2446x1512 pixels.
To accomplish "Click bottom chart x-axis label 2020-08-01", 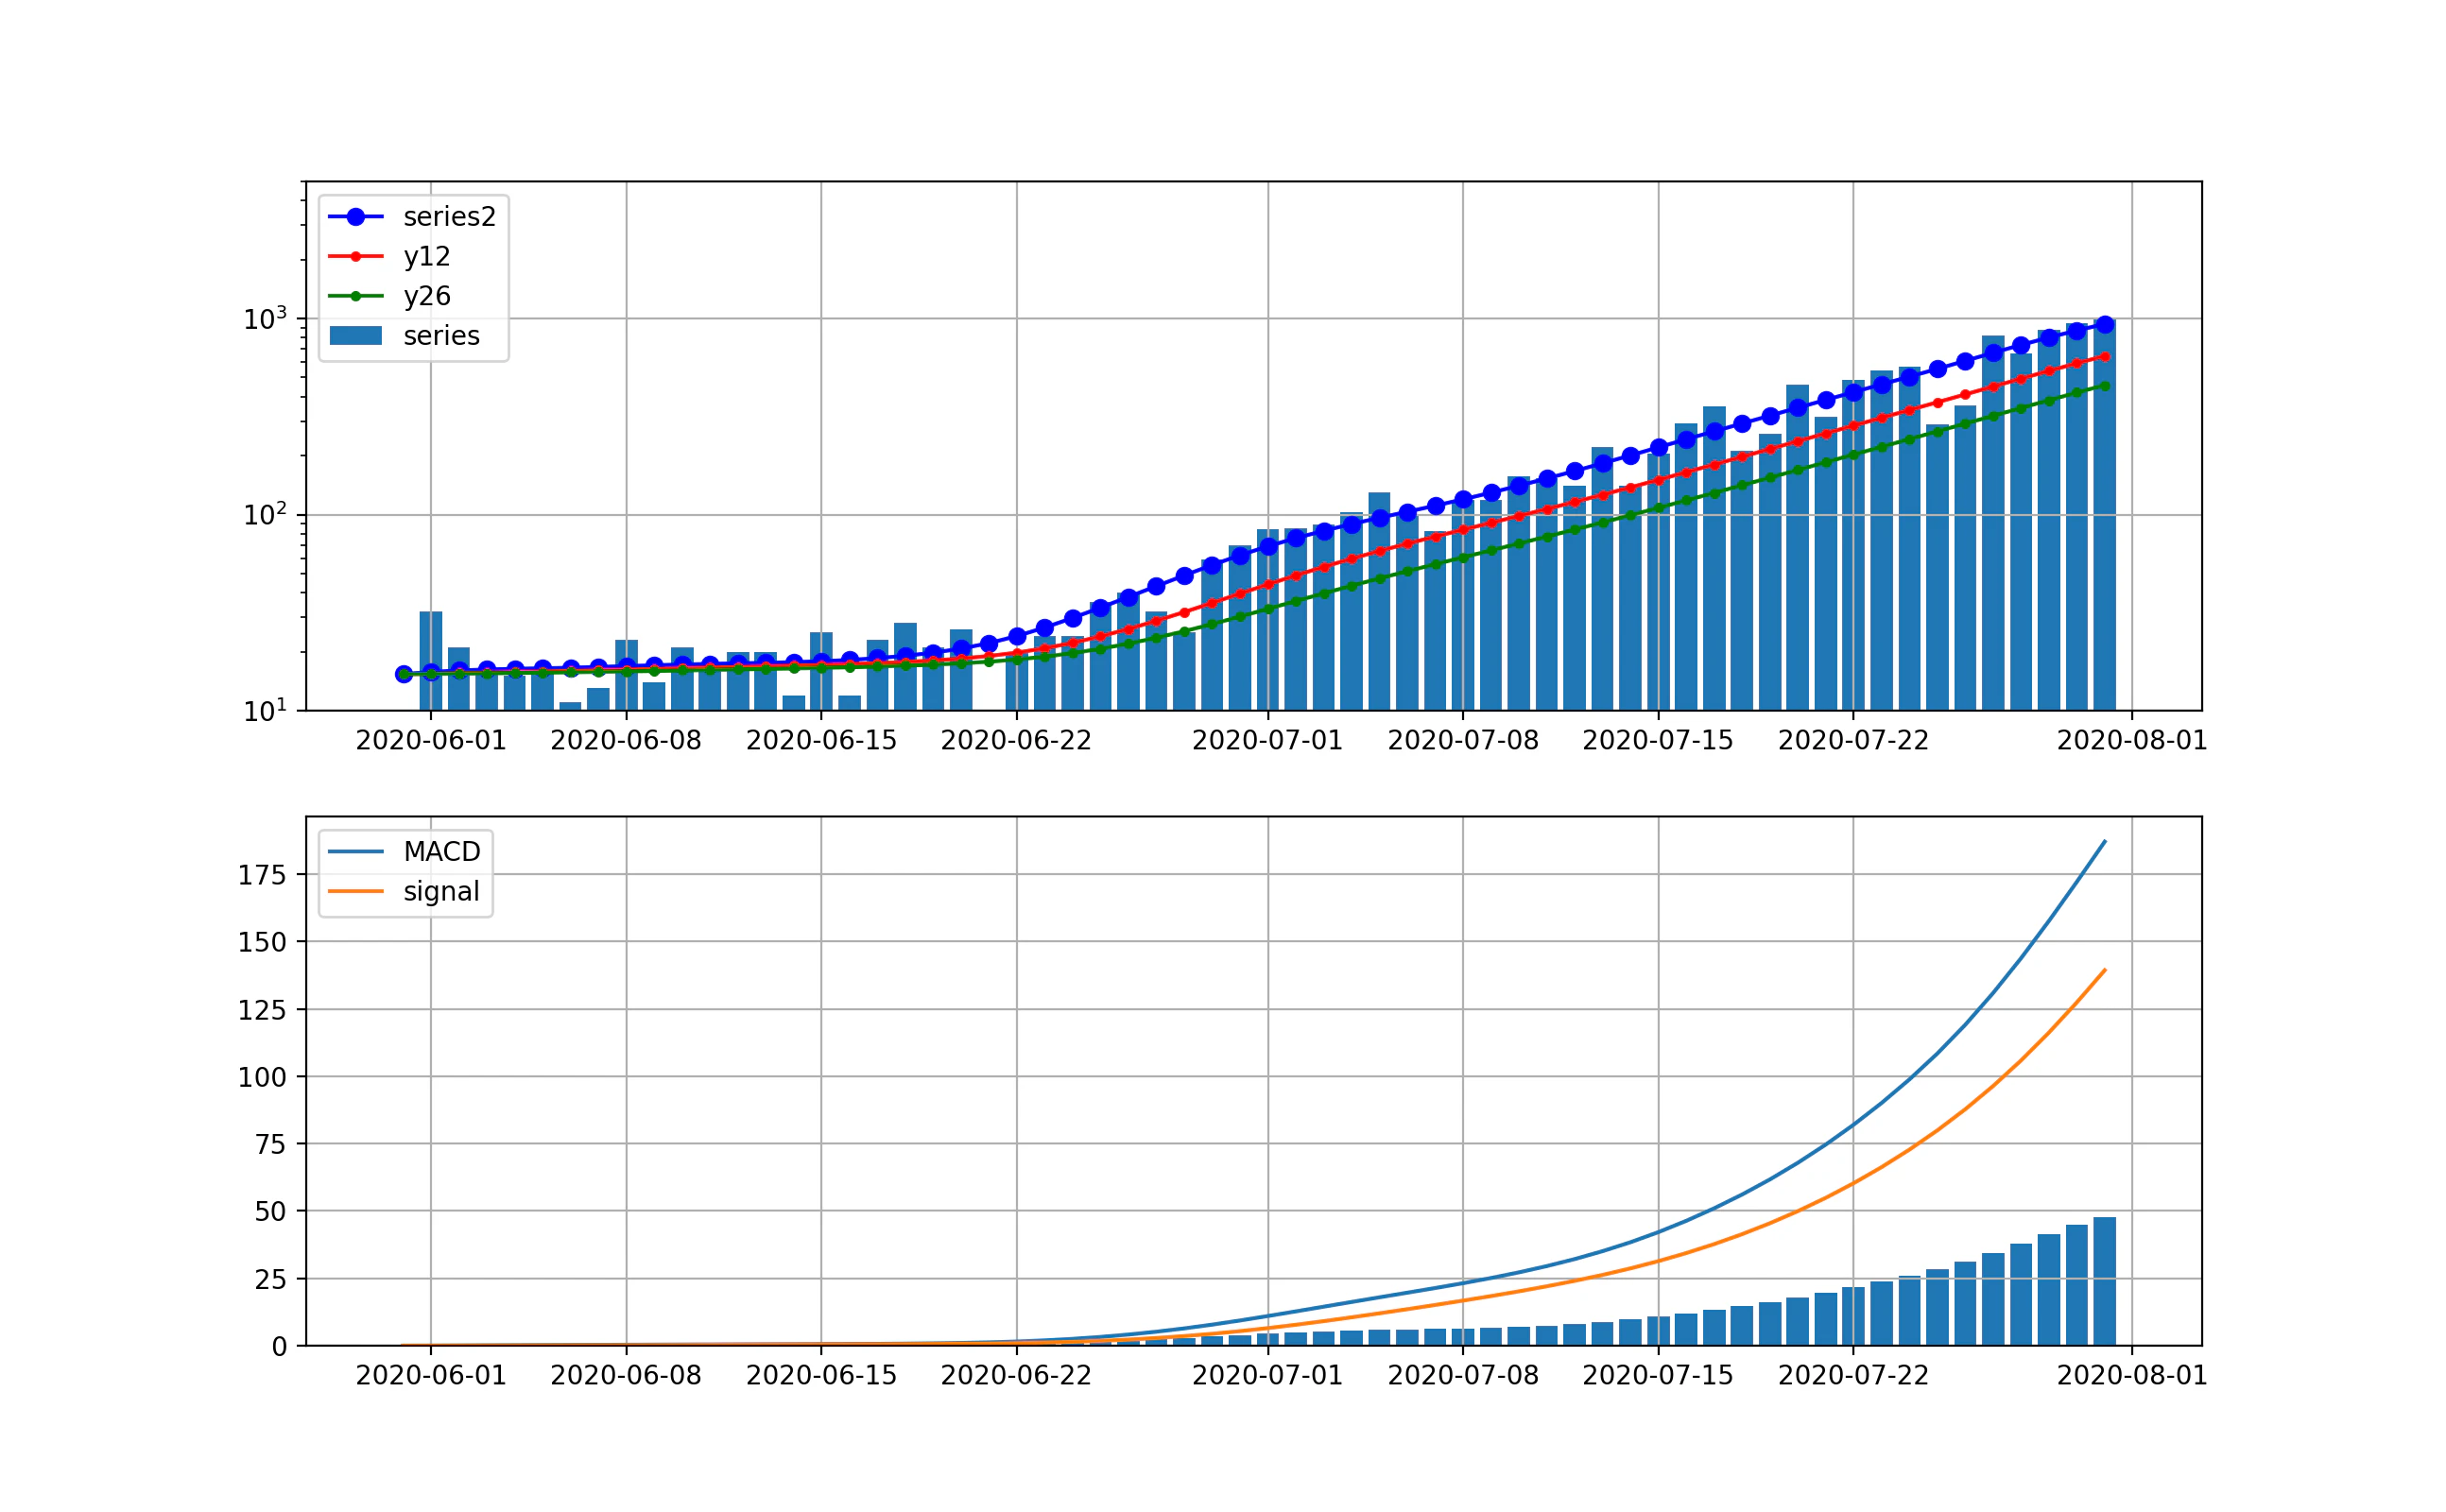I will pyautogui.click(x=2132, y=1376).
